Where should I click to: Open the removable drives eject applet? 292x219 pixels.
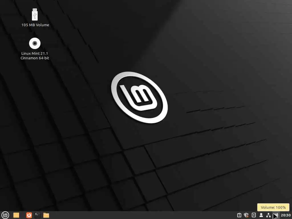tap(254, 215)
